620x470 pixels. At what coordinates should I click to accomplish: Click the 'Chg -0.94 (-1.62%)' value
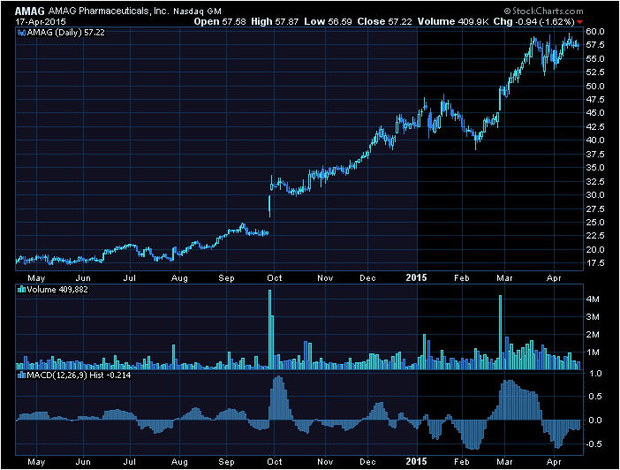[x=533, y=22]
